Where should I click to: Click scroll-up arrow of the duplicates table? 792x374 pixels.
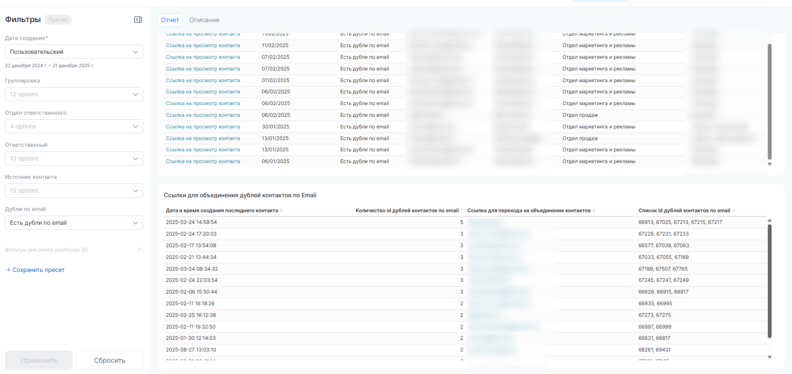coord(769,220)
